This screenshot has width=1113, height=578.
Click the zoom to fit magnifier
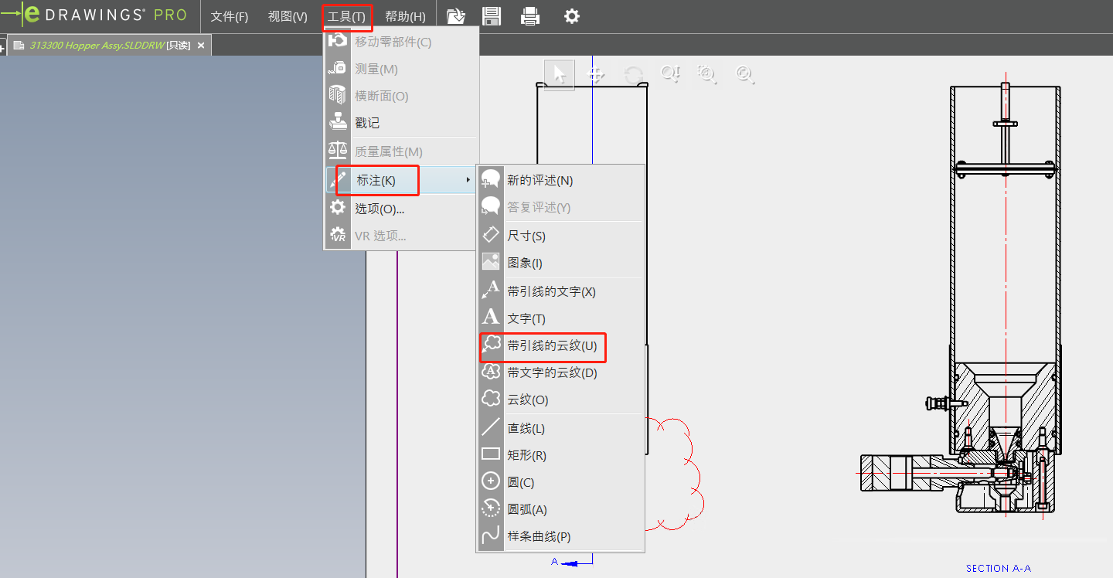coord(744,74)
